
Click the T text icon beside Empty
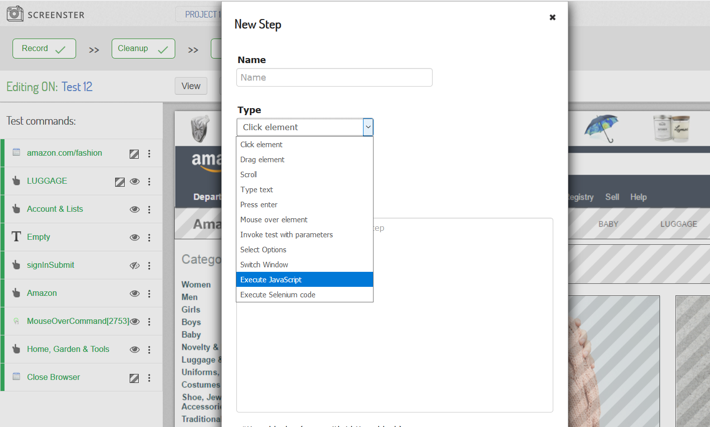[x=16, y=236]
